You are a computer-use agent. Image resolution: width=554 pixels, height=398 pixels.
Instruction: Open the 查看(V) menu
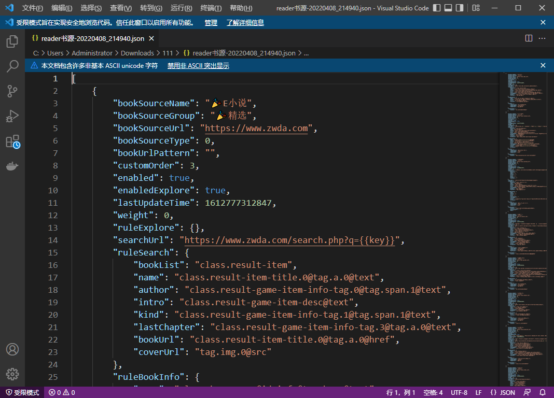(121, 8)
